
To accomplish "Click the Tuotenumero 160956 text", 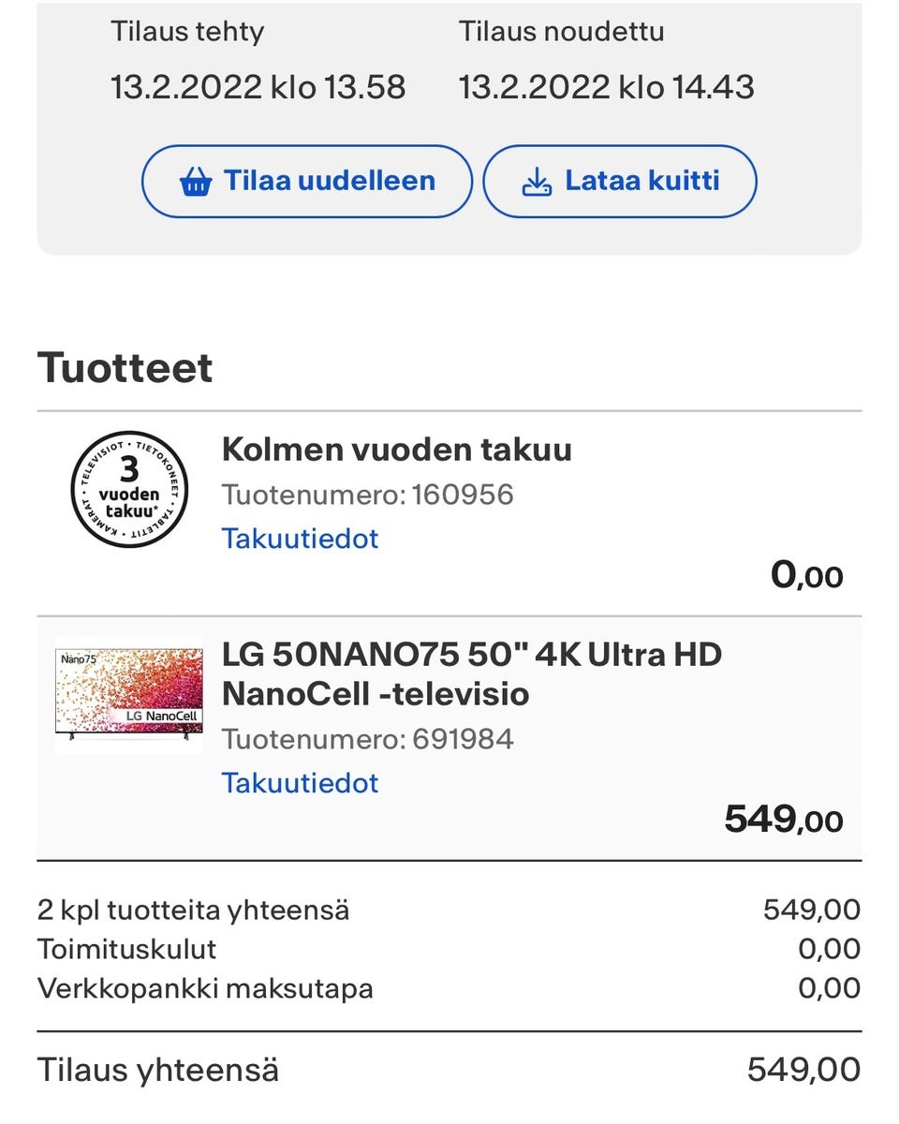I will pyautogui.click(x=367, y=495).
